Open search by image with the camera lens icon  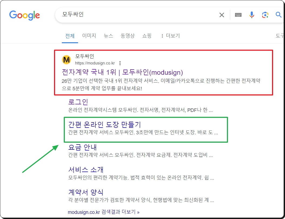[x=265, y=15]
